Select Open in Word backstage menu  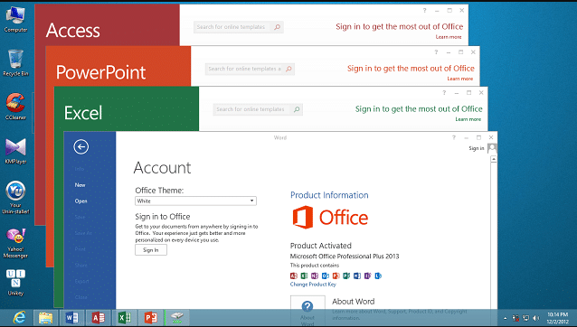tap(81, 201)
